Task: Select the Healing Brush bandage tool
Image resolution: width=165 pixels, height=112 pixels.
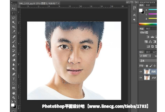Action: click(14, 37)
